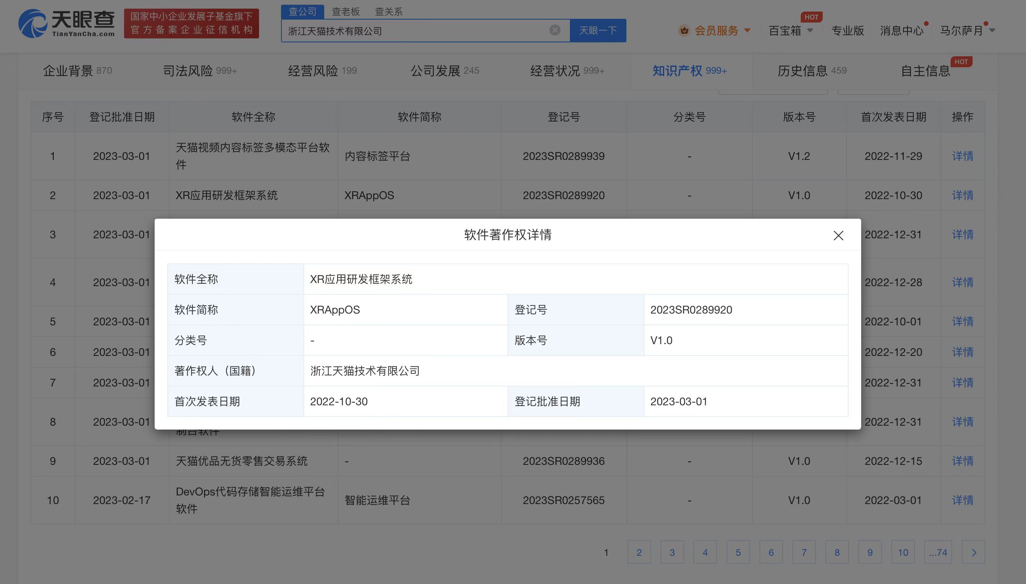This screenshot has height=584, width=1026.
Task: Open the 知识产权 tab
Action: point(690,71)
